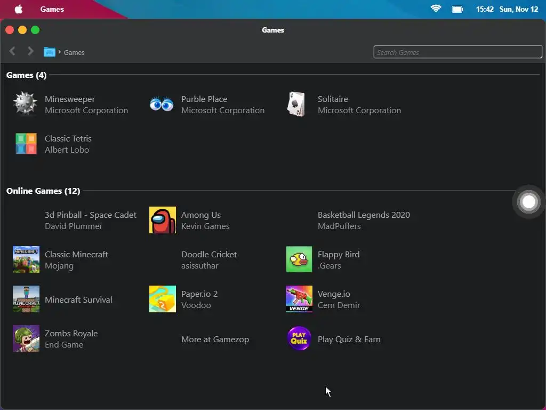Open the Games menu in the menu bar

[52, 9]
